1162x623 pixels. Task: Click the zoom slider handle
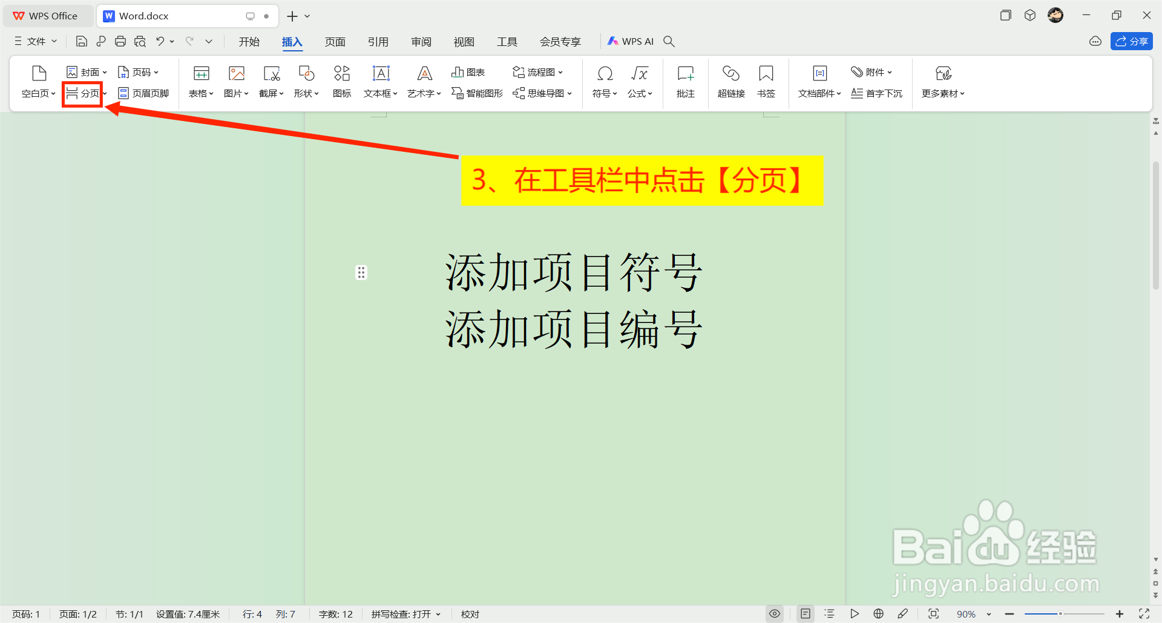point(1060,614)
